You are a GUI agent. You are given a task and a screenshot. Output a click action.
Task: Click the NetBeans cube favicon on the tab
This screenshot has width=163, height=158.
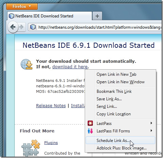pyautogui.click(x=12, y=16)
